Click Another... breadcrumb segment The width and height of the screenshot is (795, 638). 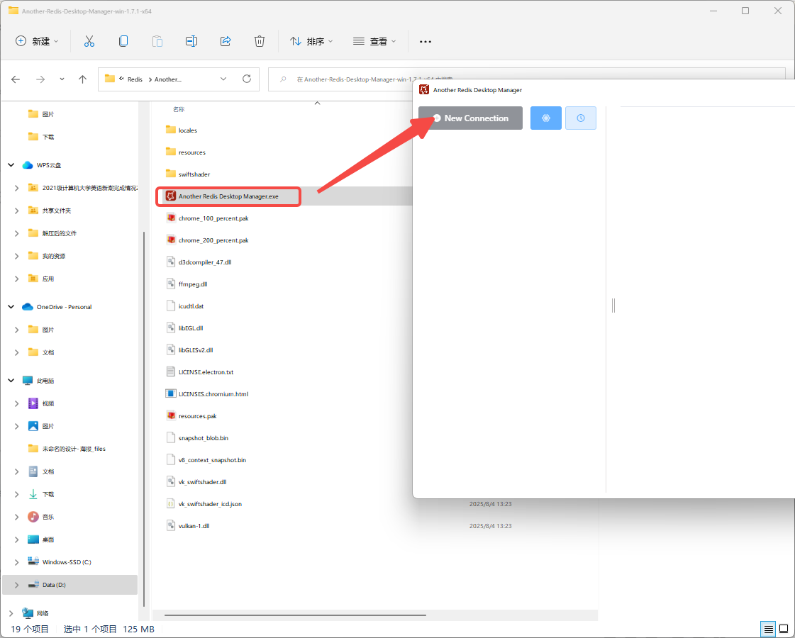[x=168, y=79]
